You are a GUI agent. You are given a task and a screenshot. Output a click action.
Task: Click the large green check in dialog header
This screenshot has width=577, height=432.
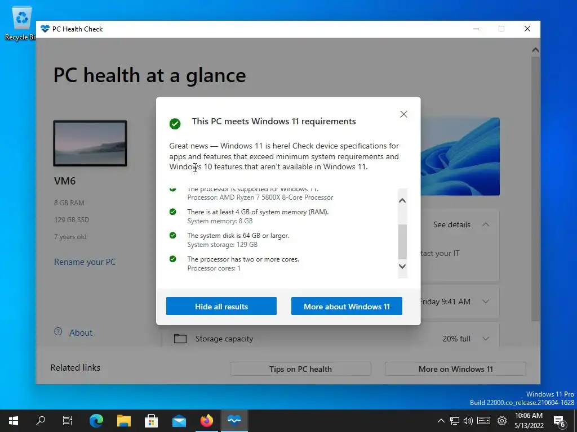click(175, 123)
